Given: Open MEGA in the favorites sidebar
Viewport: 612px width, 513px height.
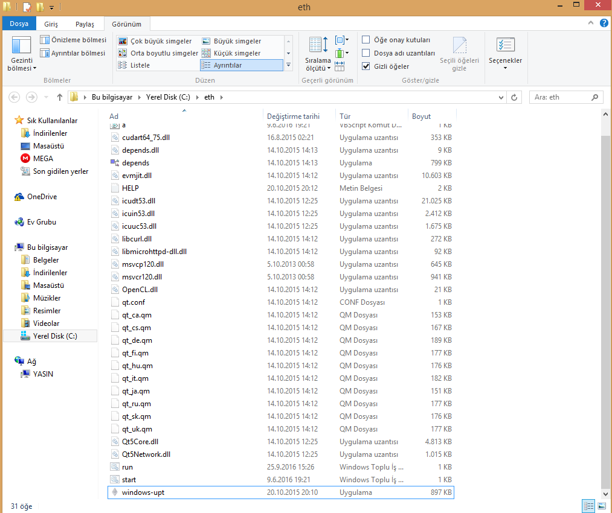Looking at the screenshot, I should (43, 159).
